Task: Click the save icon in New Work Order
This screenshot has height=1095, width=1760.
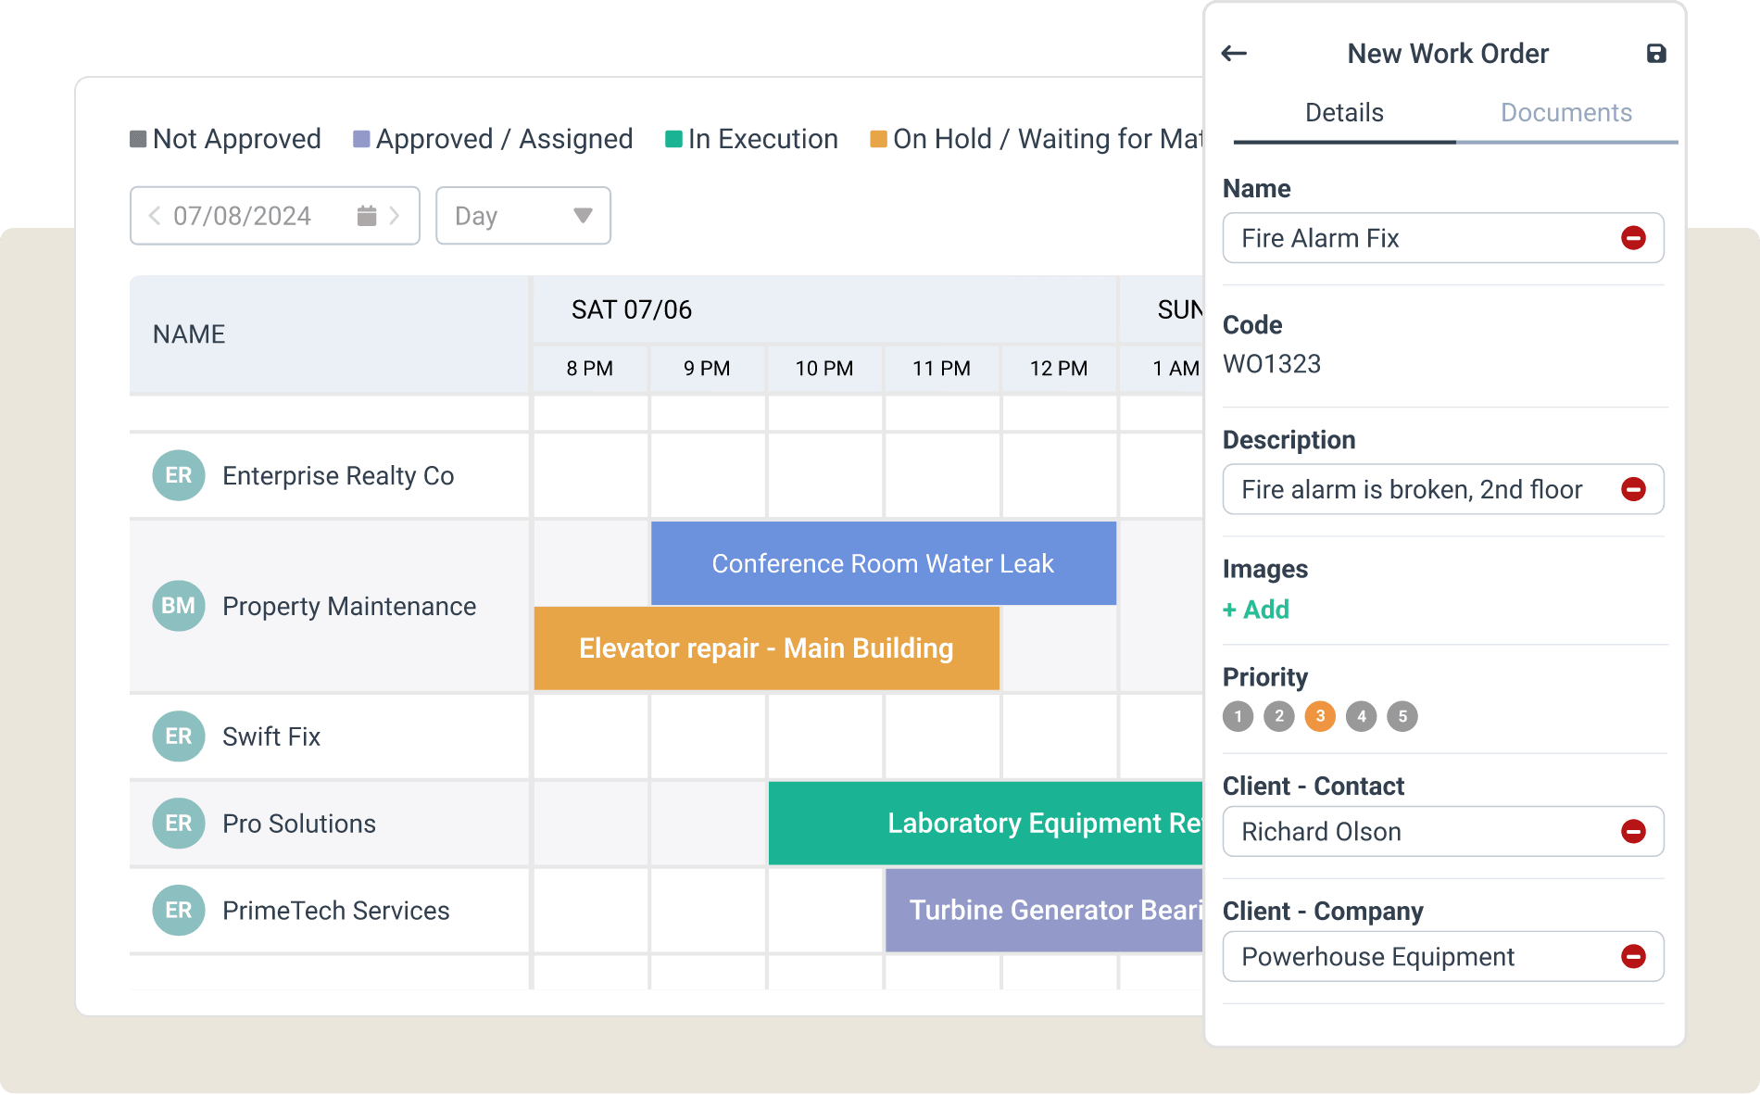Action: pos(1657,53)
